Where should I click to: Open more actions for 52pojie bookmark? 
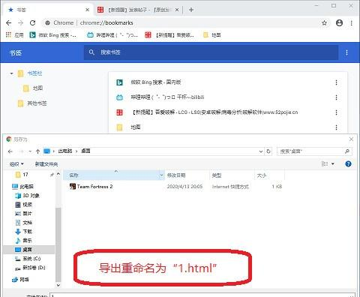point(336,112)
